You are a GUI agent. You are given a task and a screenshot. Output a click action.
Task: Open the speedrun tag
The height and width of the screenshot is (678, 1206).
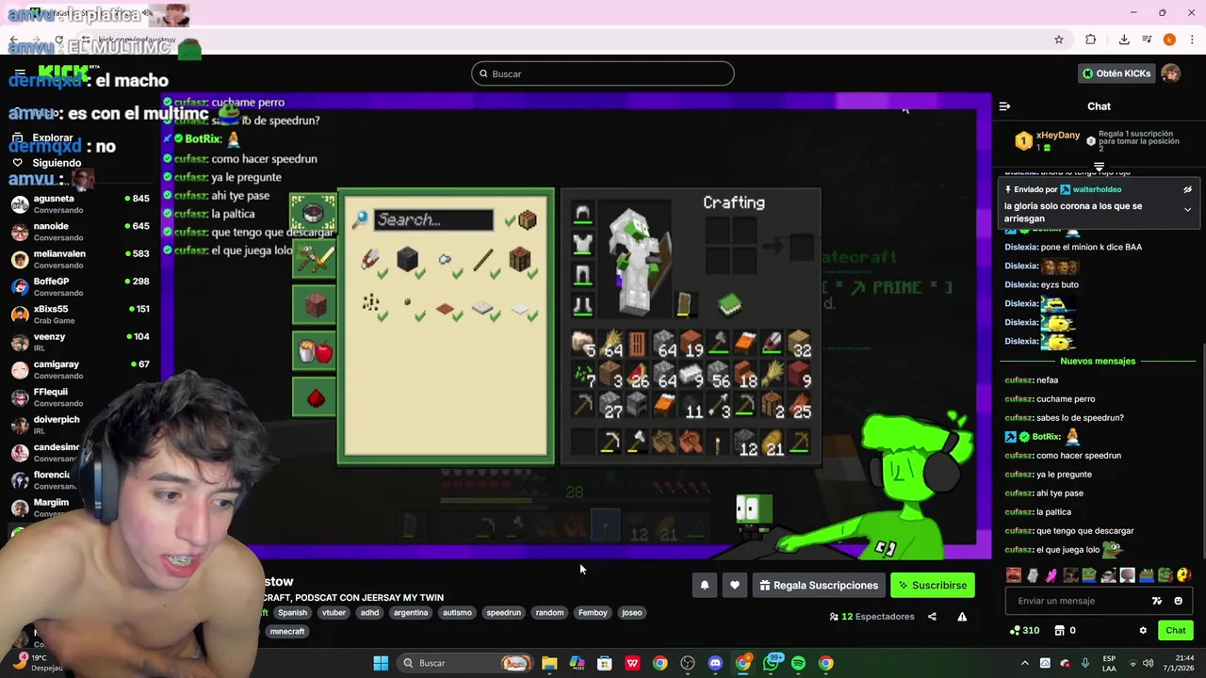503,613
